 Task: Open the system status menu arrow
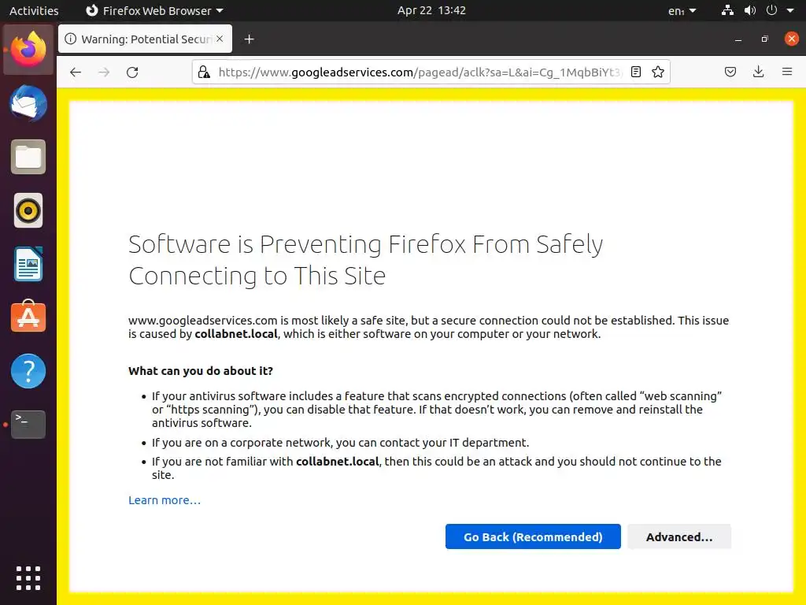pos(790,11)
